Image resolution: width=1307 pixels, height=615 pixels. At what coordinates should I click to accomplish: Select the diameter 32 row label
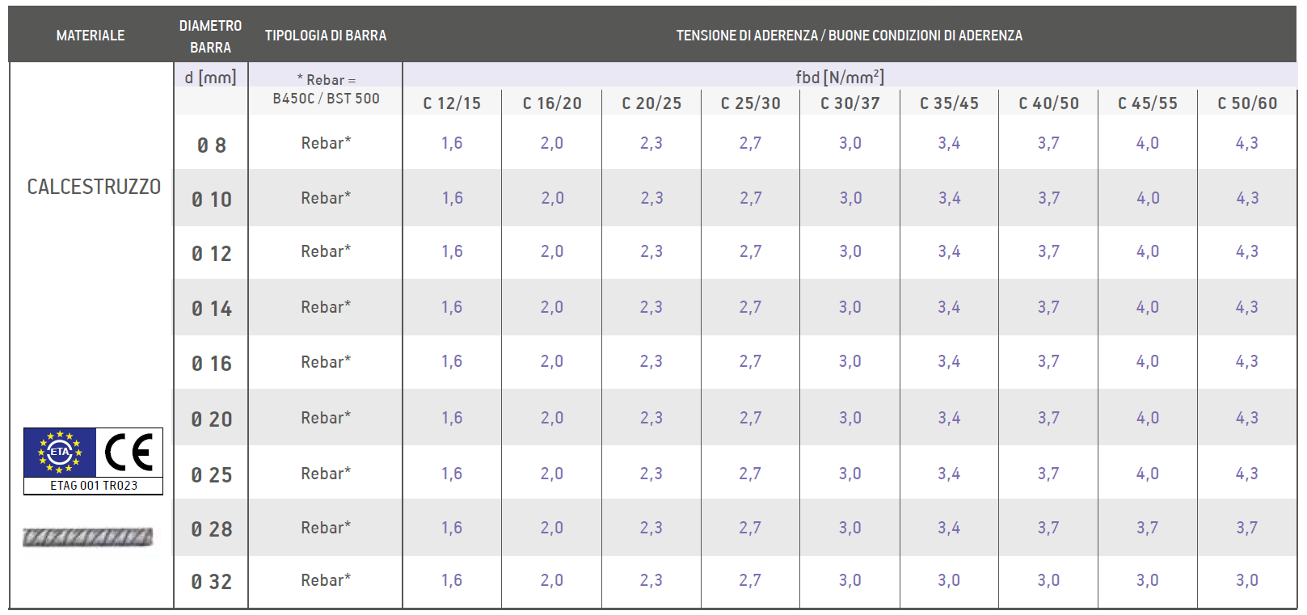pos(211,582)
